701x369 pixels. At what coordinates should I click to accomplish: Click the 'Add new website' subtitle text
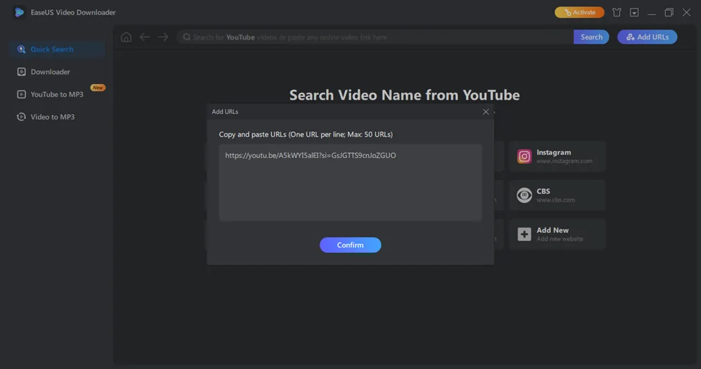point(560,239)
